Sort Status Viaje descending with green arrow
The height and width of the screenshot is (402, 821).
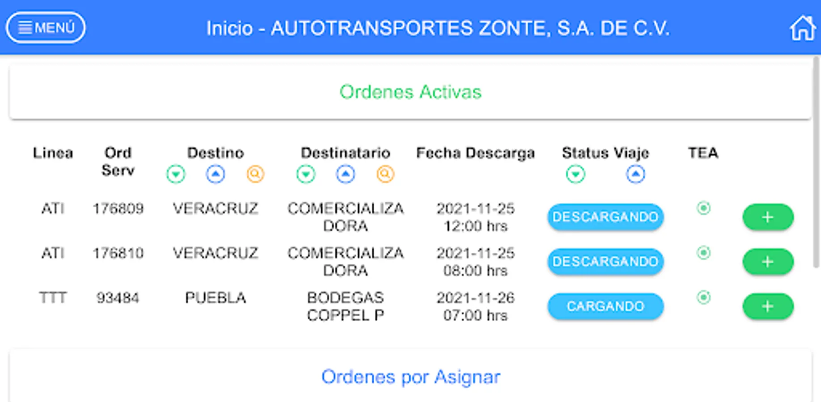(576, 174)
